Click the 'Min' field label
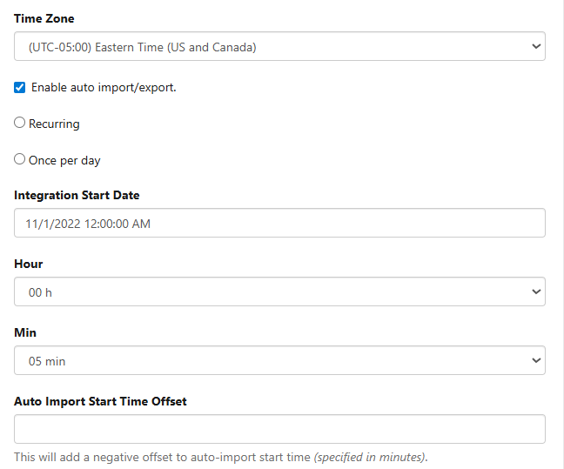564x469 pixels. (25, 332)
